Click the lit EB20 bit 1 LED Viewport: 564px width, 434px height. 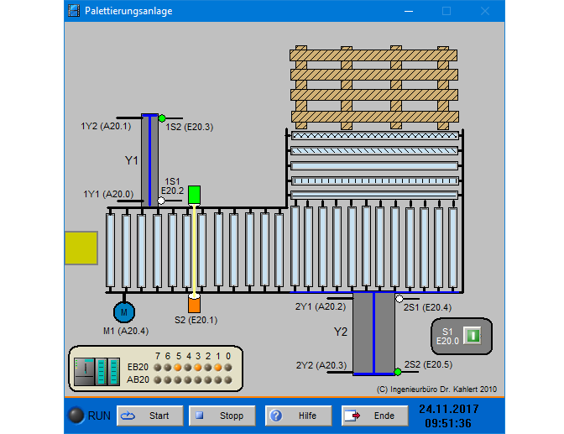[218, 368]
